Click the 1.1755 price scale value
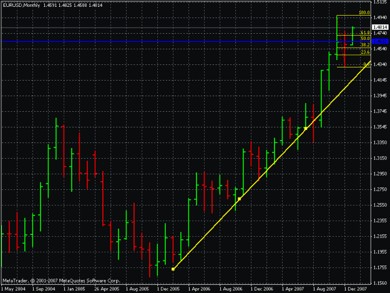This screenshot has width=390, height=293. (380, 267)
